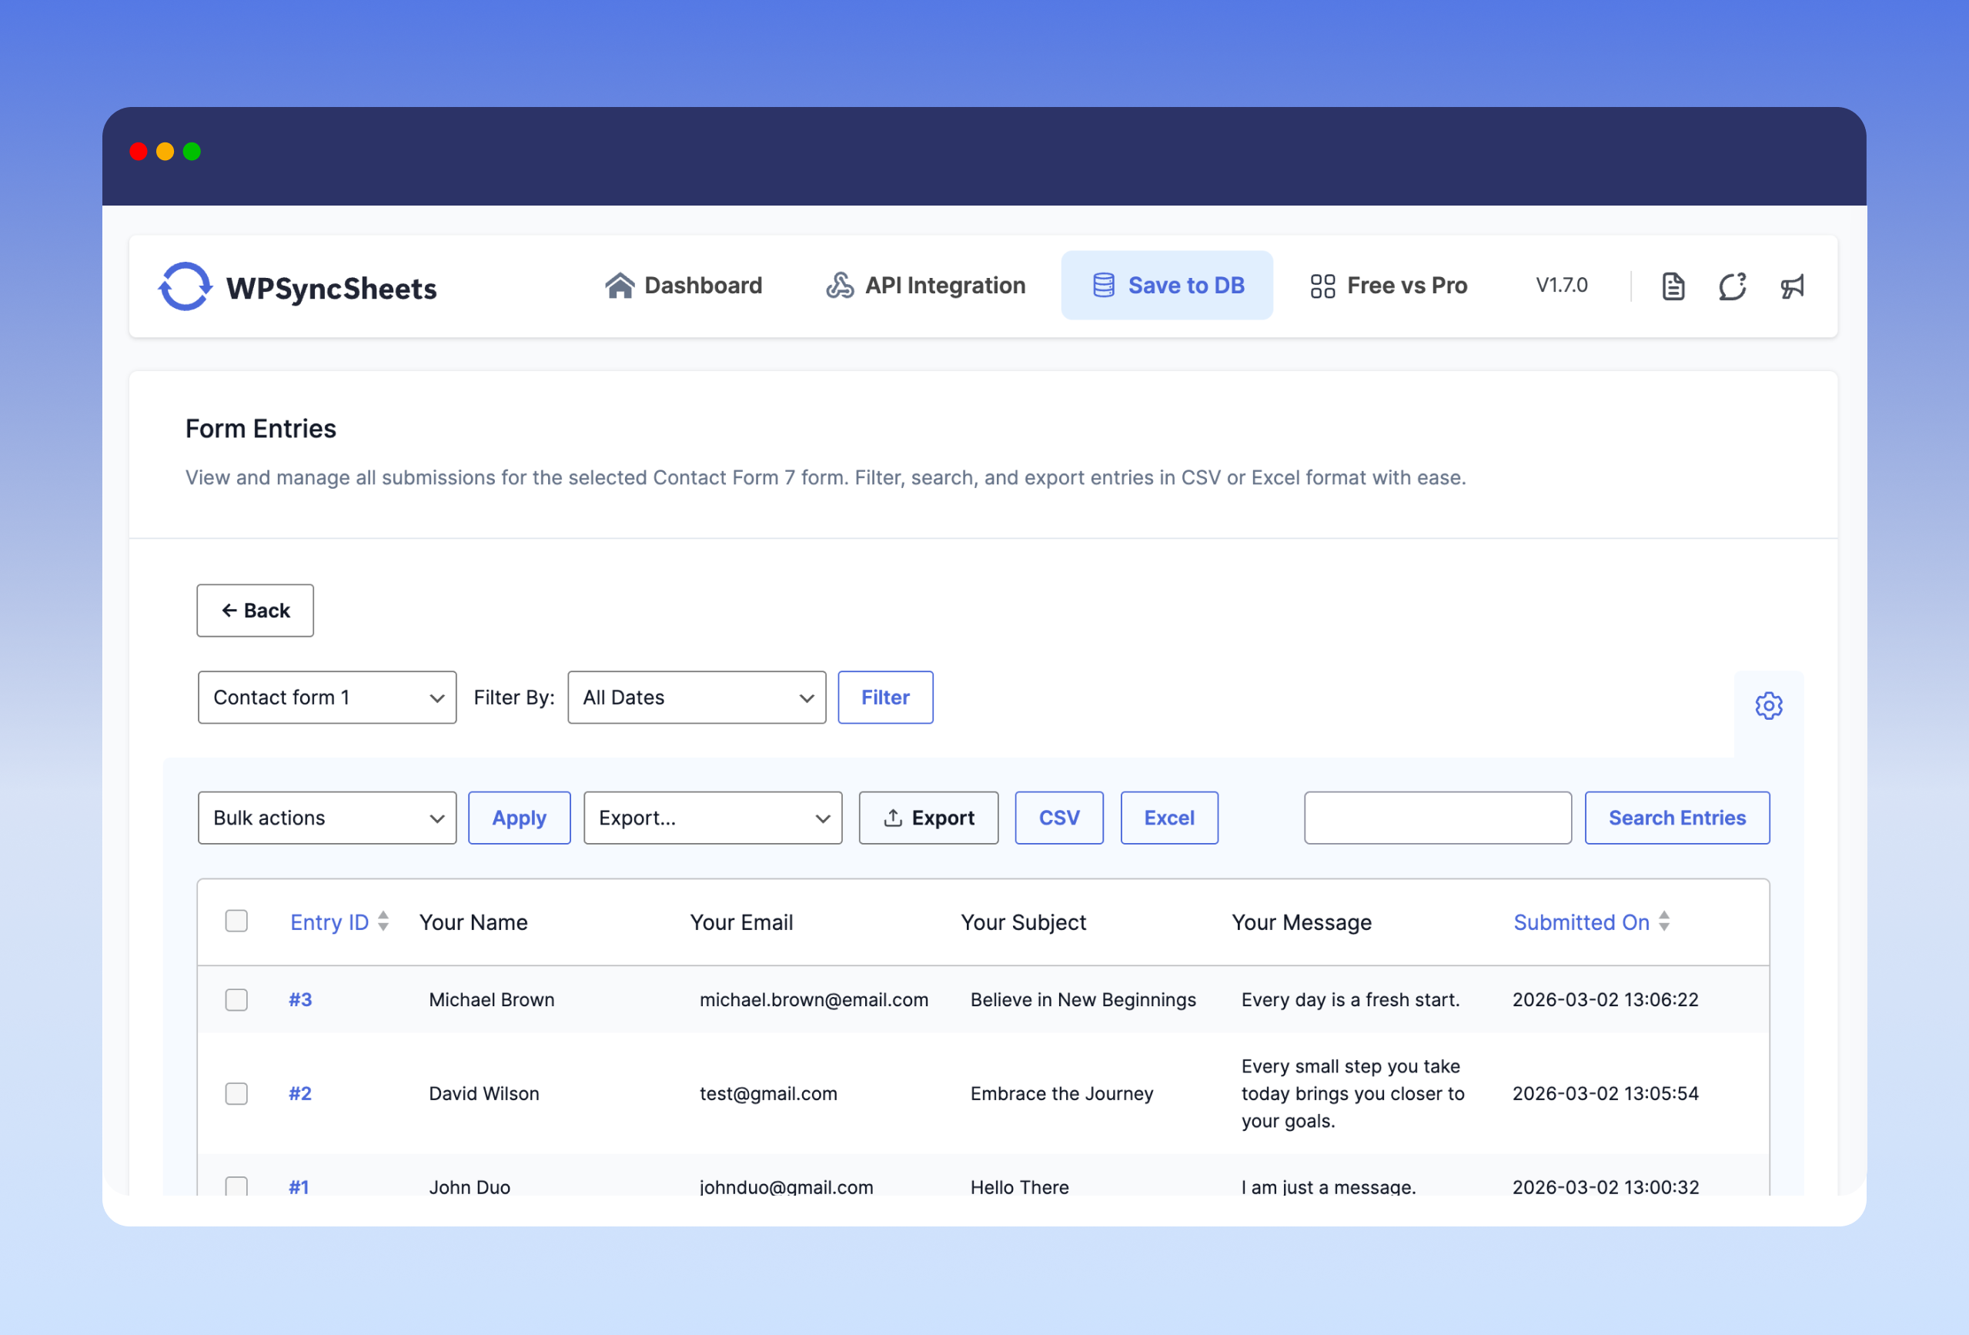Click the WPSyncSheets logo icon

185,286
